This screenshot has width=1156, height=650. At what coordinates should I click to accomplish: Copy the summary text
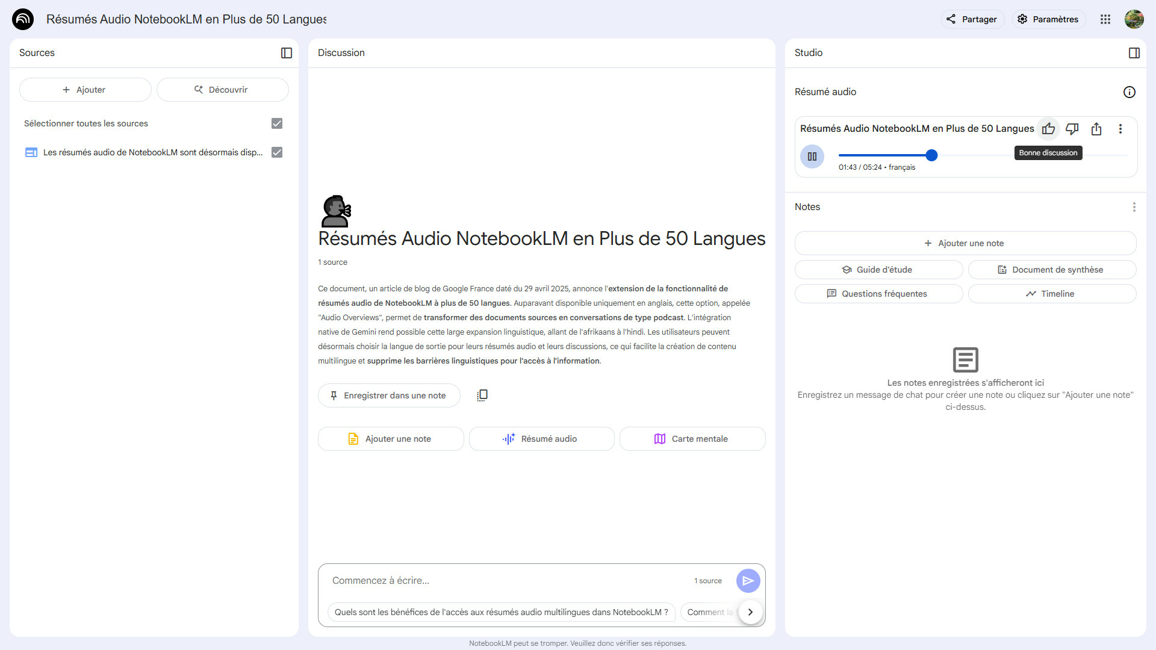click(482, 395)
